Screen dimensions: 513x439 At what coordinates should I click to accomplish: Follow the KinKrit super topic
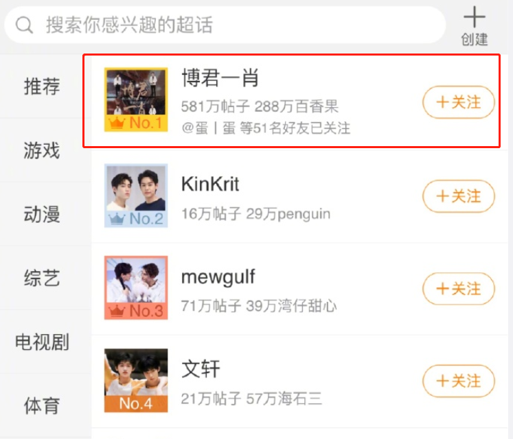point(459,196)
